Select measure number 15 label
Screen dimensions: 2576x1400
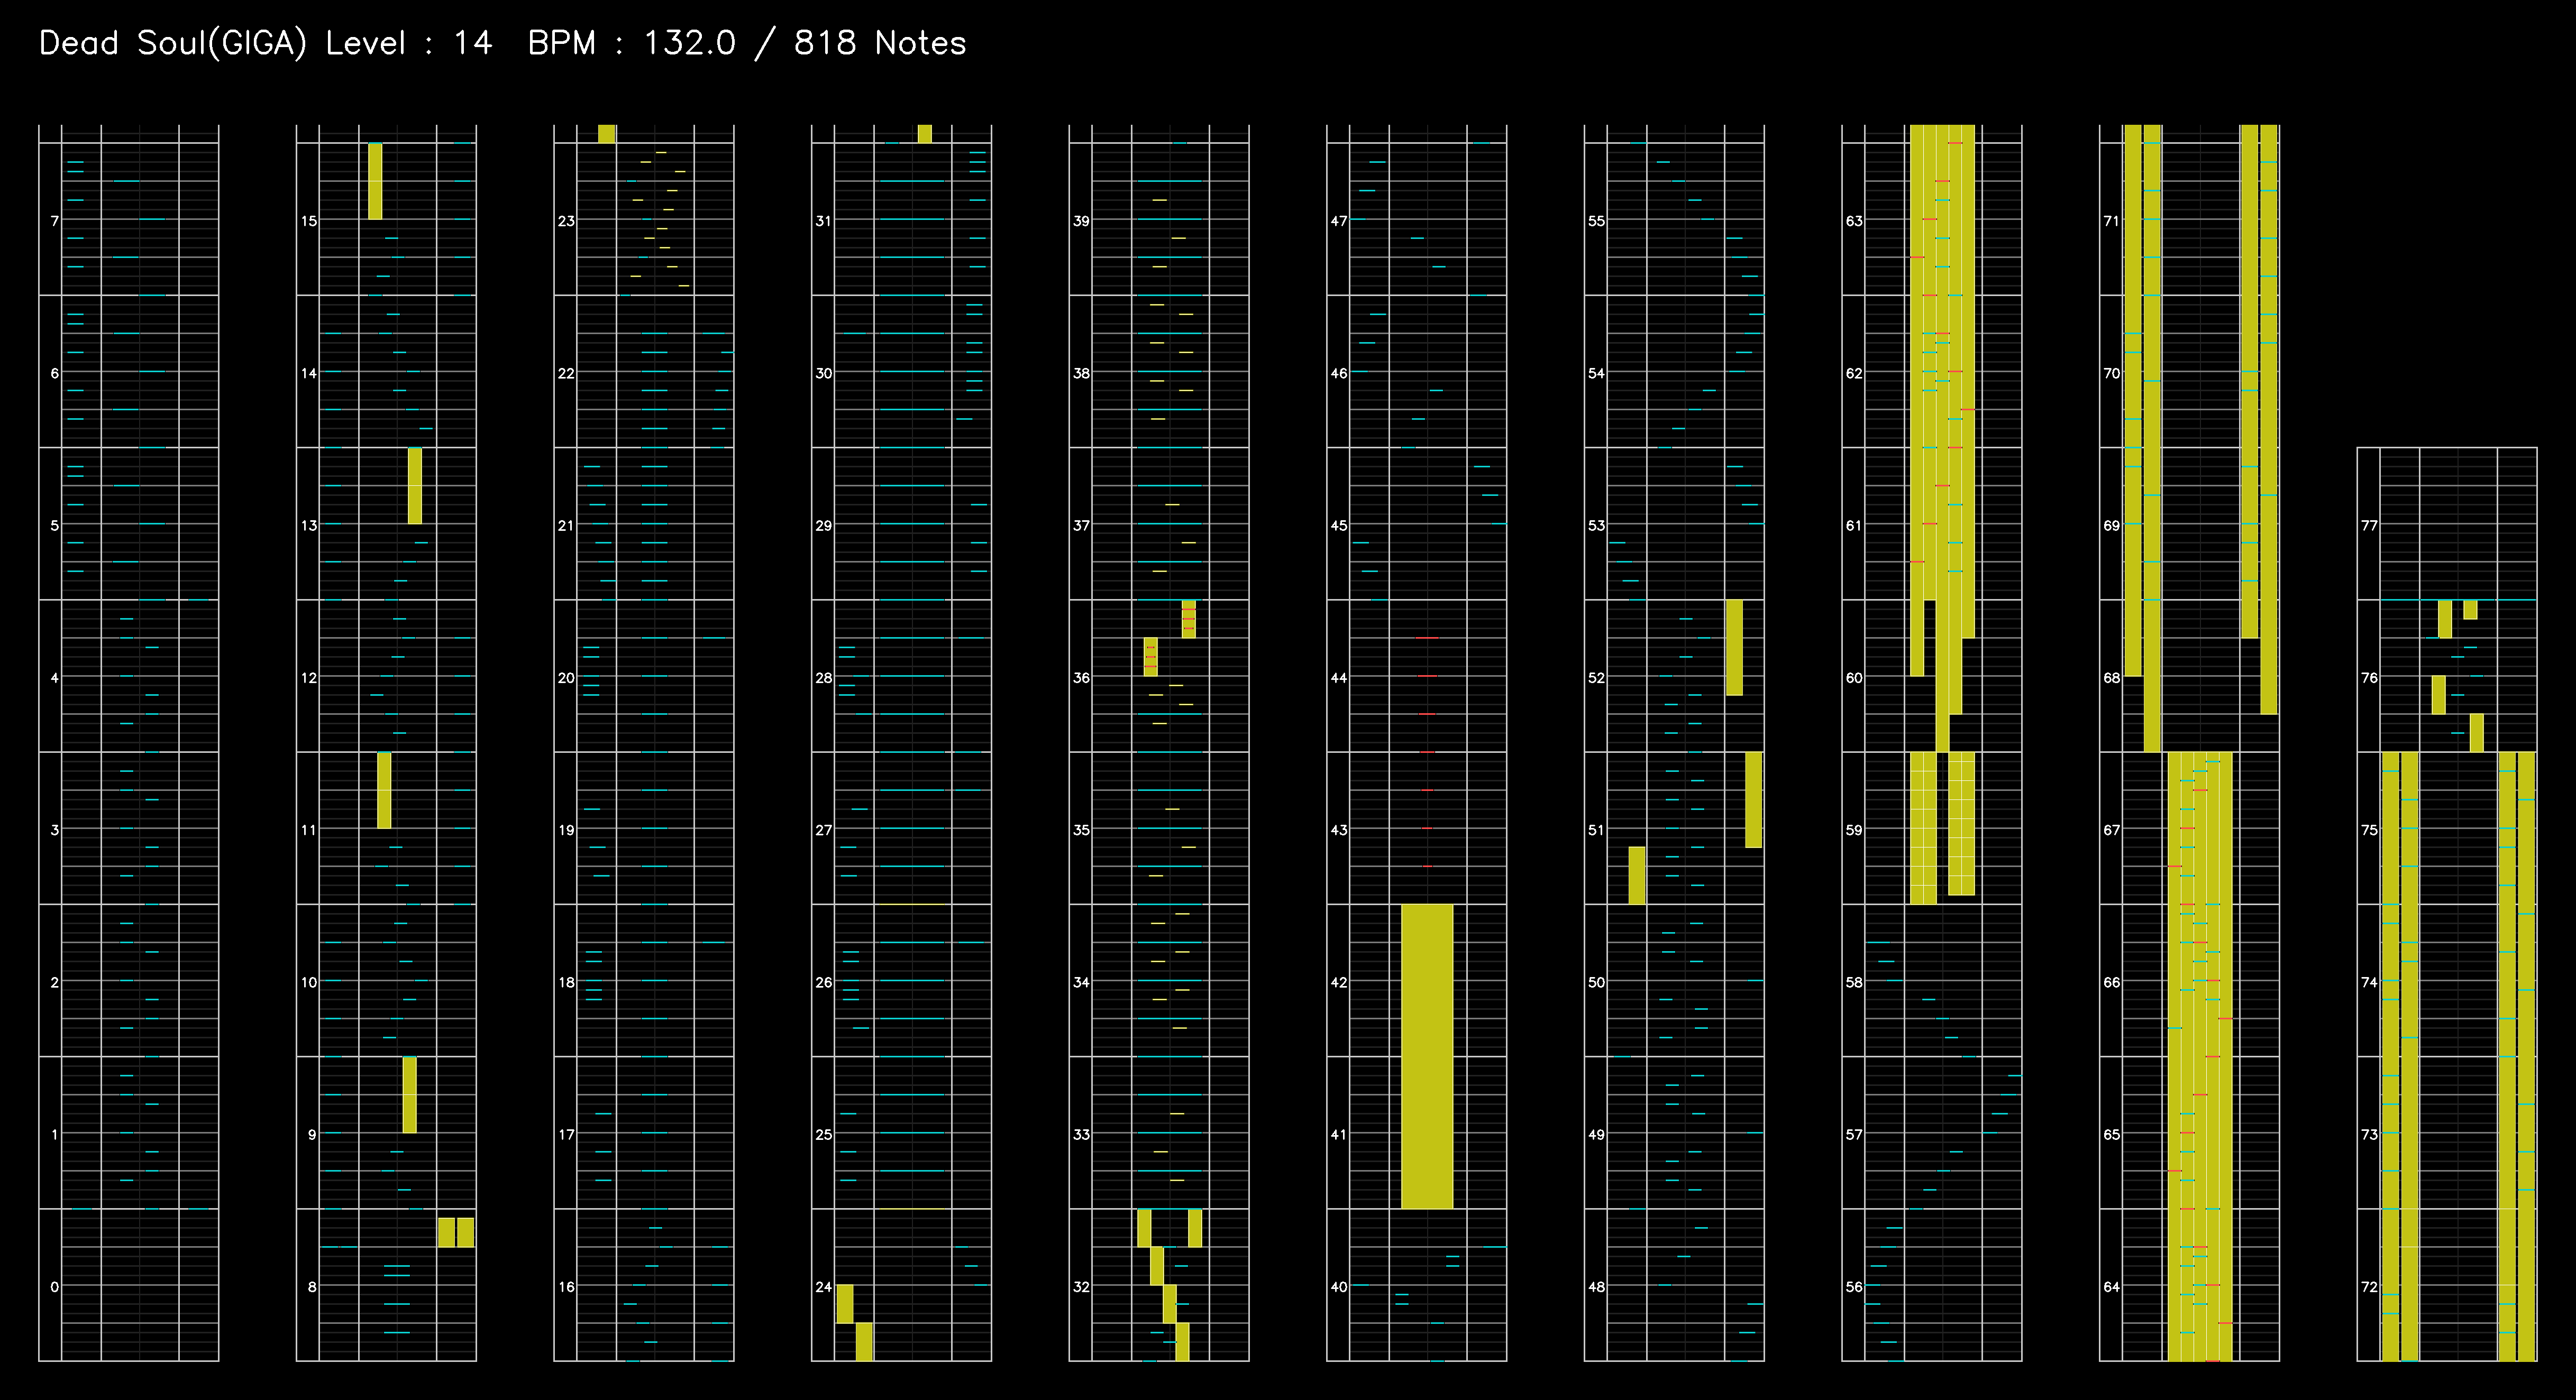tap(309, 221)
